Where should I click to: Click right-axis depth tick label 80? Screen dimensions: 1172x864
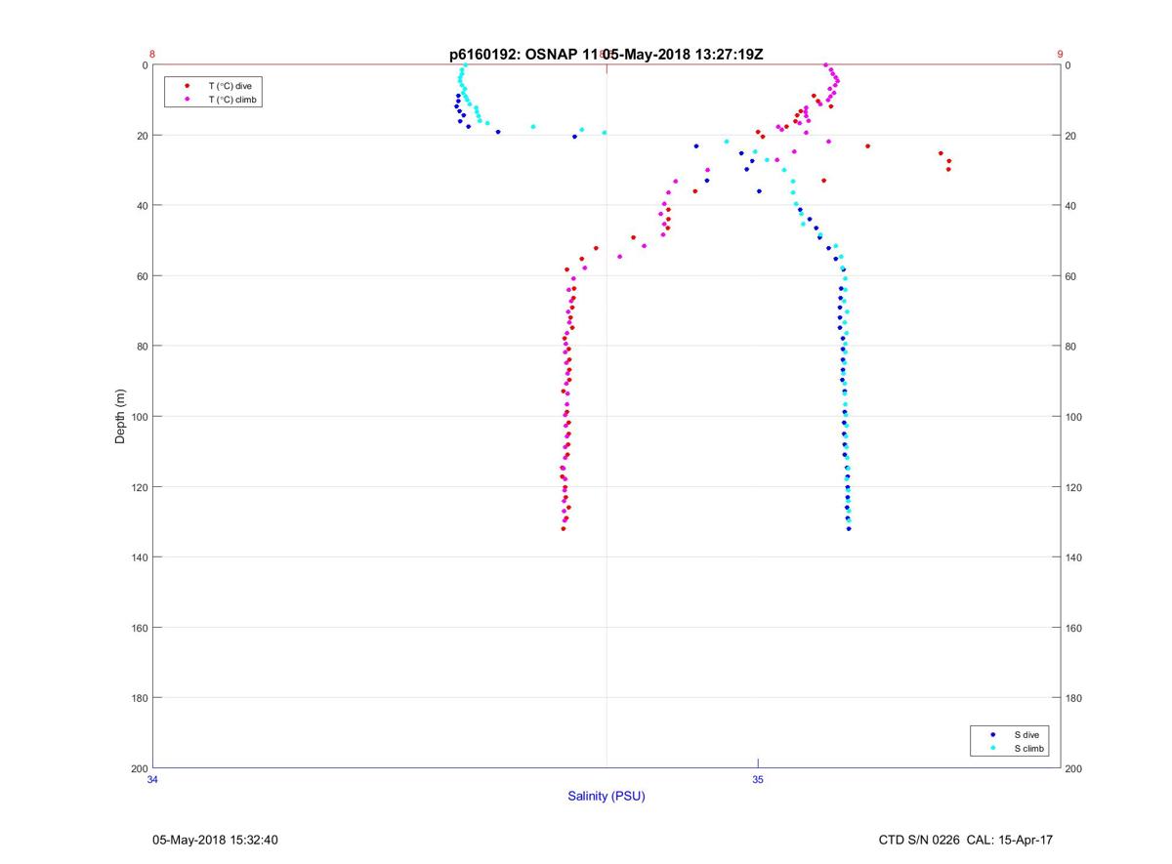point(1070,347)
